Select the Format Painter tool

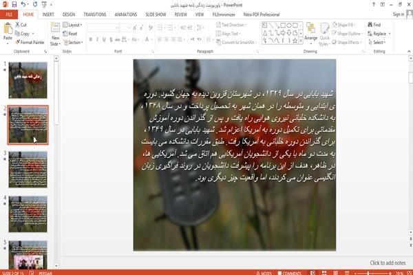coord(30,42)
